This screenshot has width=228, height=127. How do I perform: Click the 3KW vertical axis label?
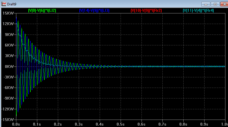(9, 56)
